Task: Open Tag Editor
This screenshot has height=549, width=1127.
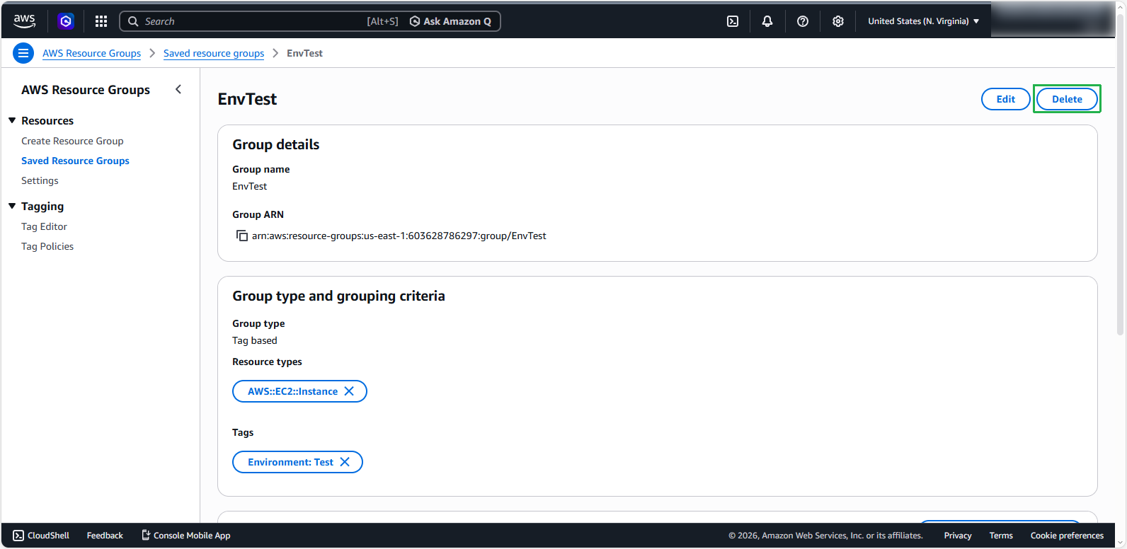Action: 44,226
